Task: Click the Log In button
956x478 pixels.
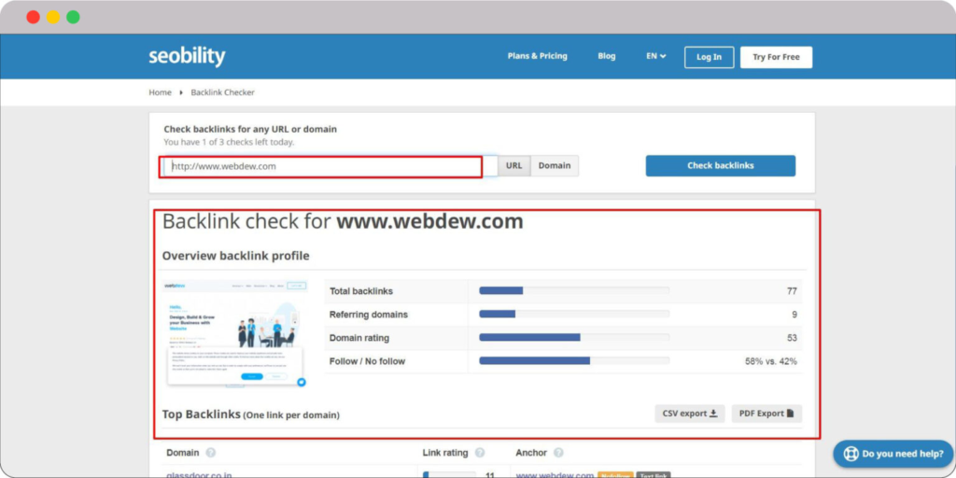Action: click(x=710, y=57)
